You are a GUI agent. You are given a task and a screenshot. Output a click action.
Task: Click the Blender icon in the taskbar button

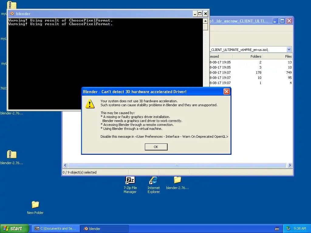86,228
